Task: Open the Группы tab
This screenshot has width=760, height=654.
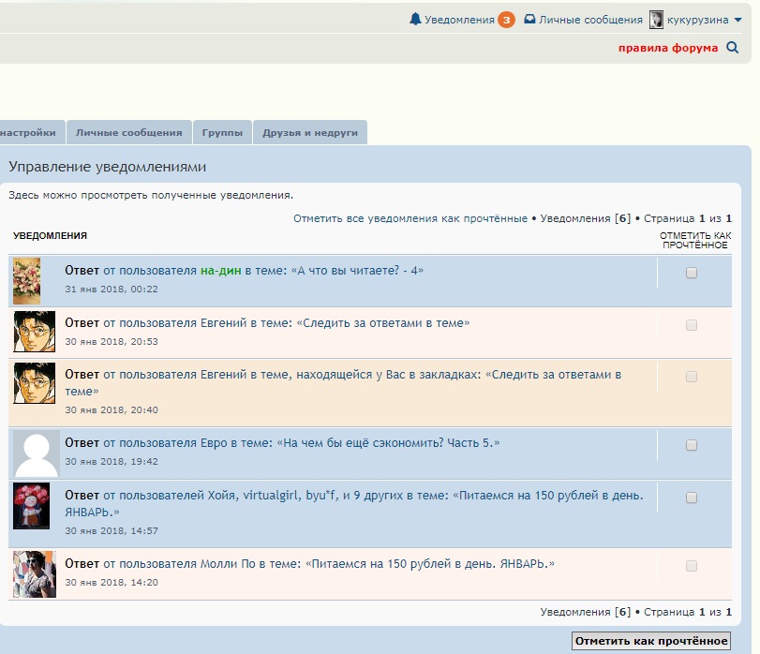Action: tap(223, 133)
